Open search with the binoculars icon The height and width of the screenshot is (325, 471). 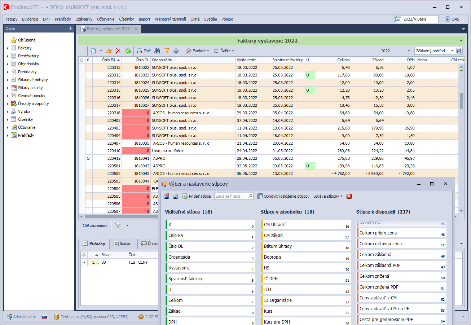coord(157,51)
